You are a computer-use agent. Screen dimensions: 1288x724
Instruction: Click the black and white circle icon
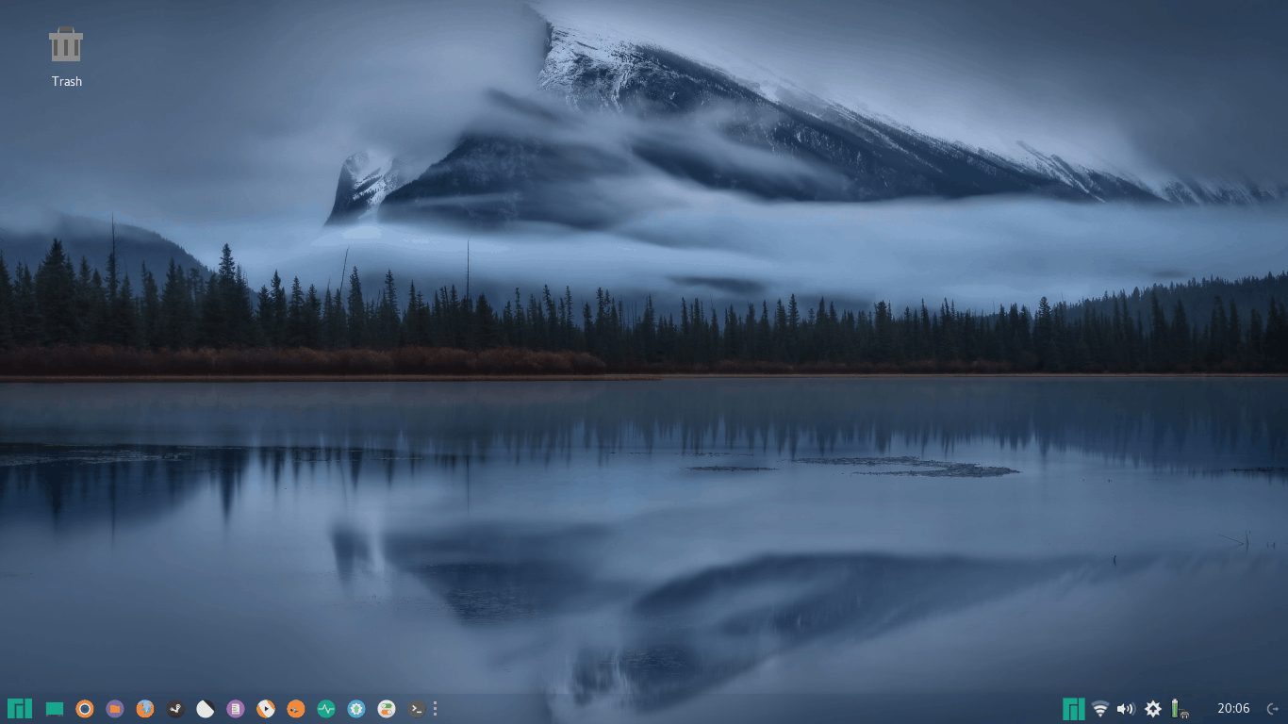coord(206,709)
